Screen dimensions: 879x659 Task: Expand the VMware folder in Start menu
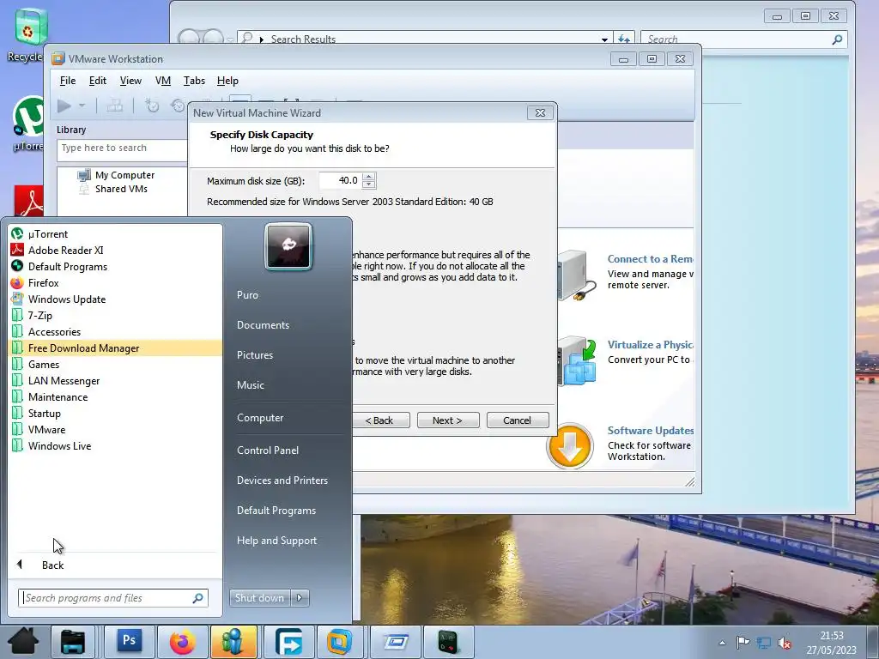point(116,430)
